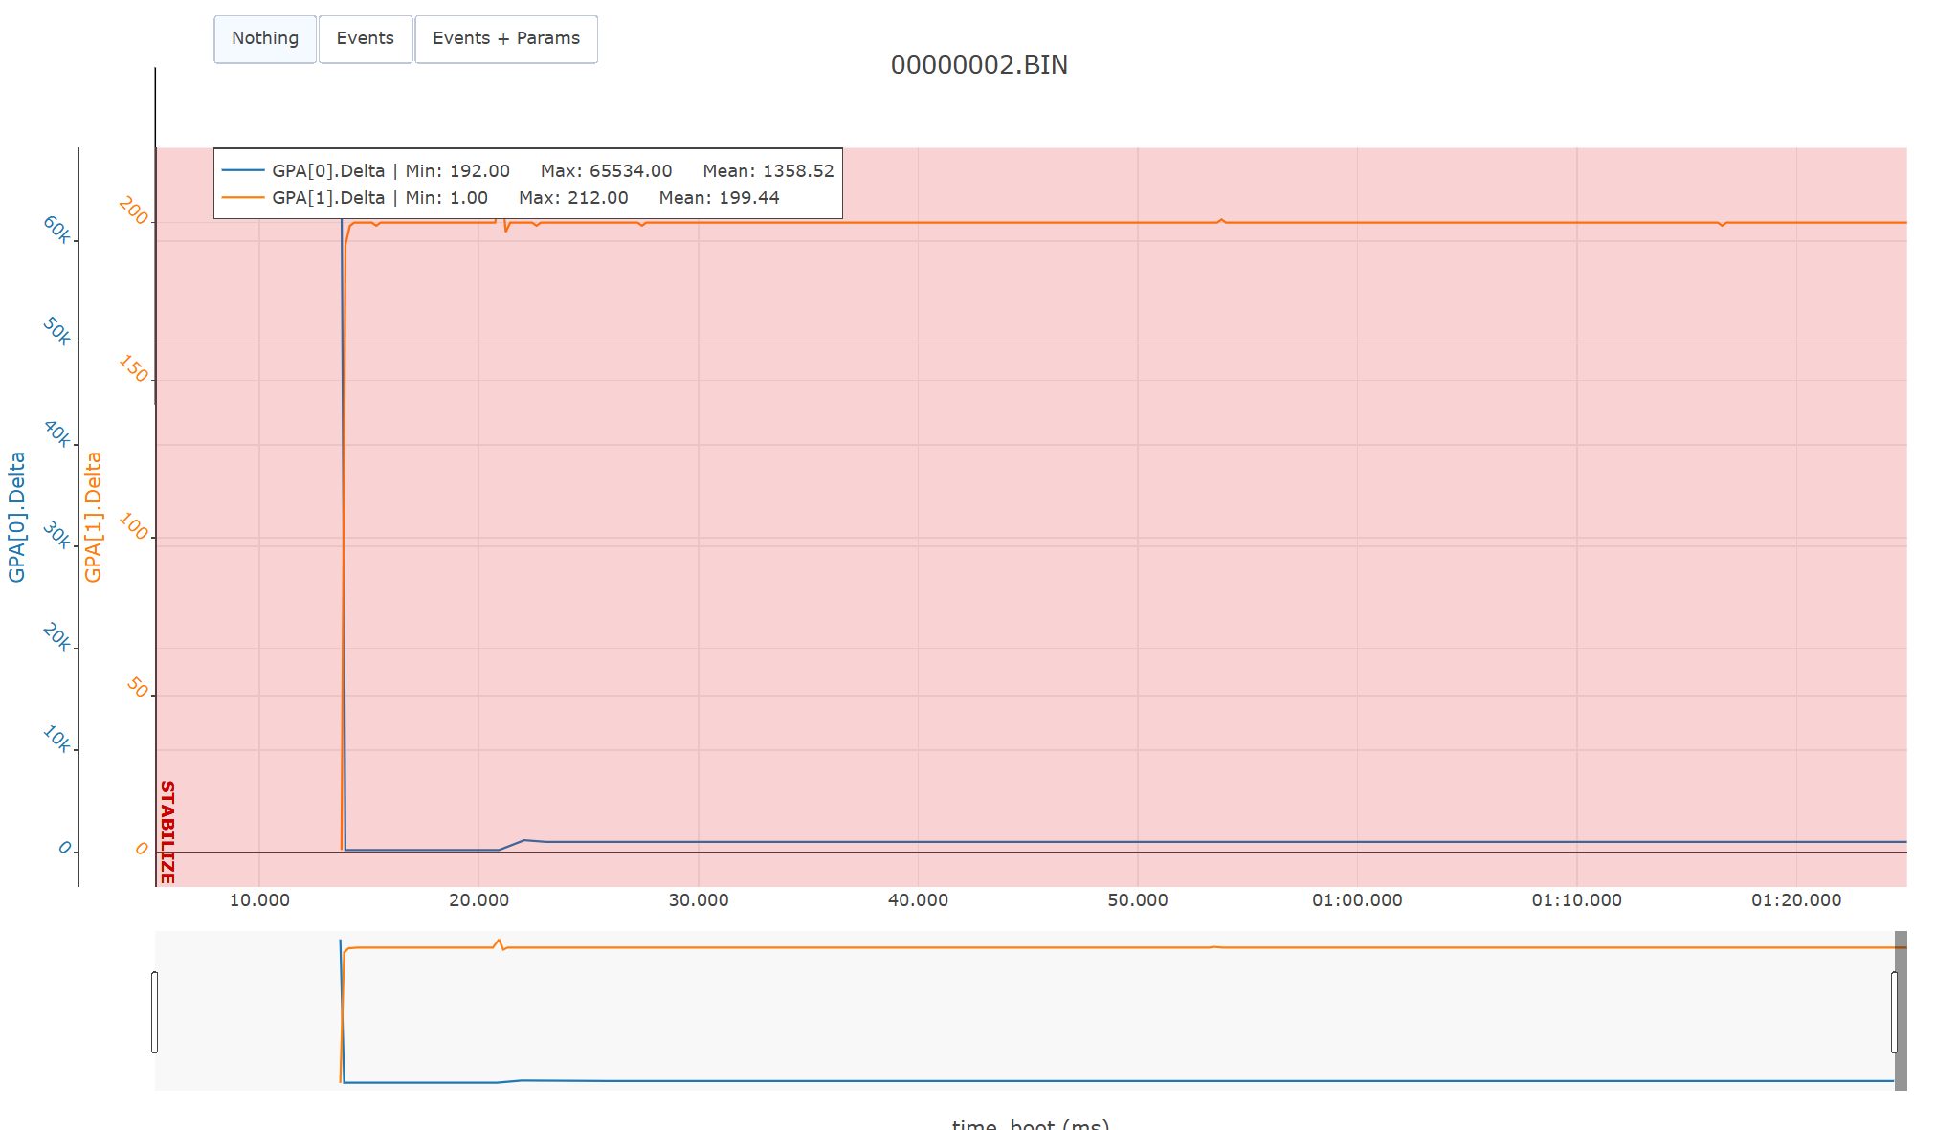This screenshot has width=1958, height=1130.
Task: Click the orange GPA[1].Delta y-axis title
Action: (x=94, y=517)
